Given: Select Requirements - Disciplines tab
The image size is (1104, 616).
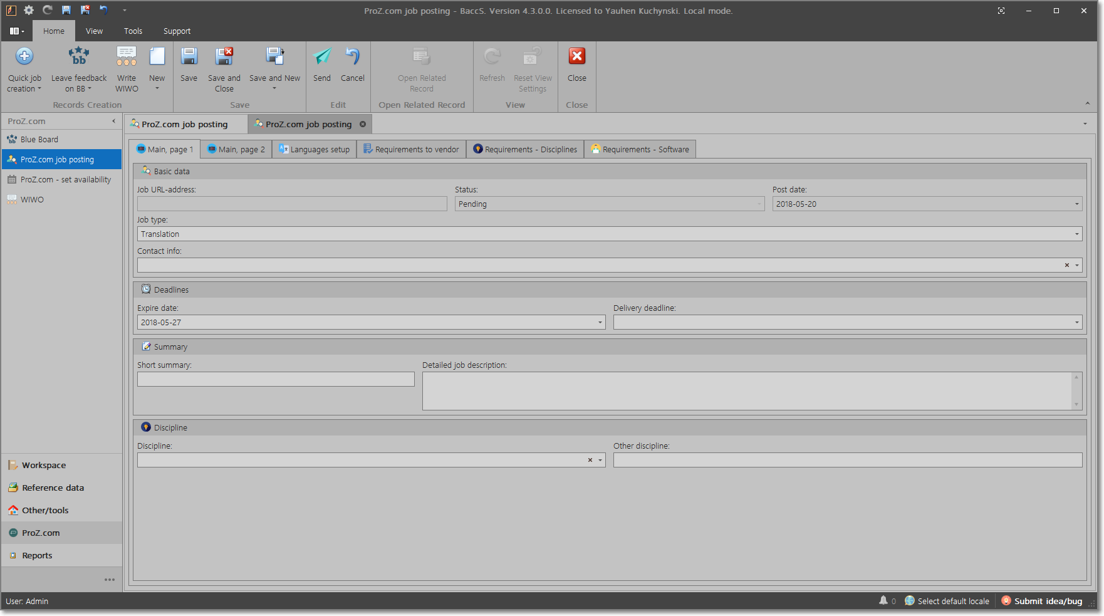Looking at the screenshot, I should (x=525, y=149).
